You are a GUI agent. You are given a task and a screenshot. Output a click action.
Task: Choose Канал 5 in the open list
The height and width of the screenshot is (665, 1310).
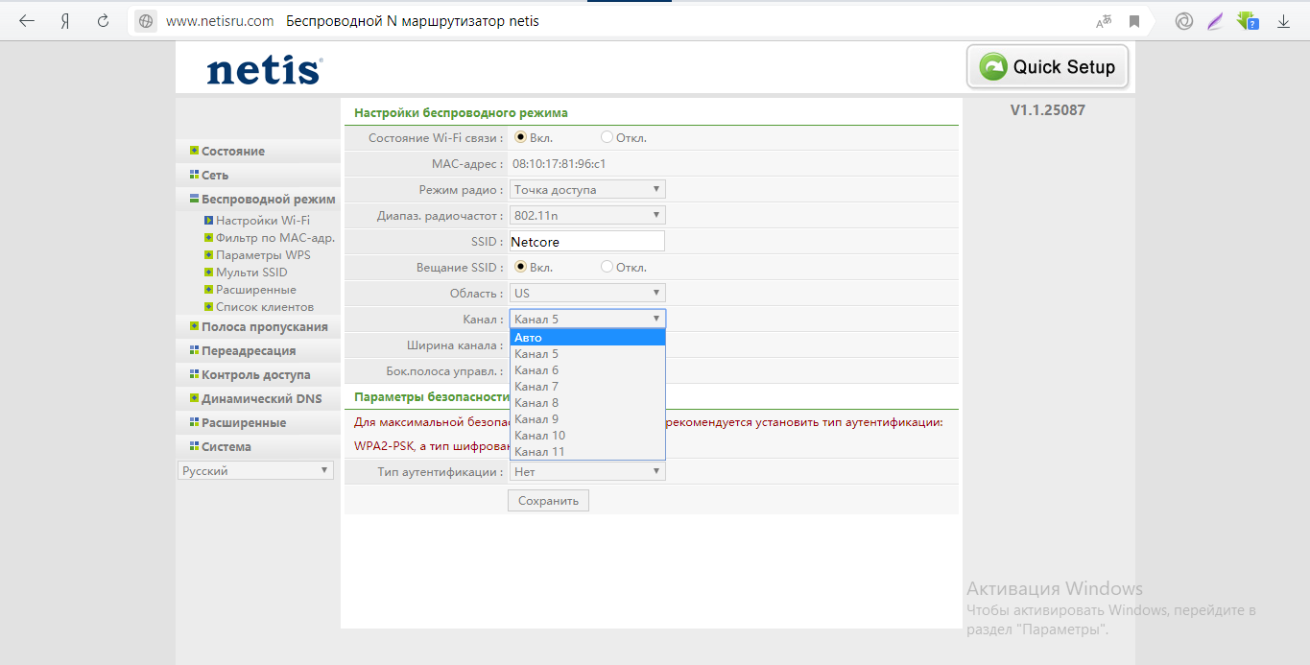[x=587, y=354]
